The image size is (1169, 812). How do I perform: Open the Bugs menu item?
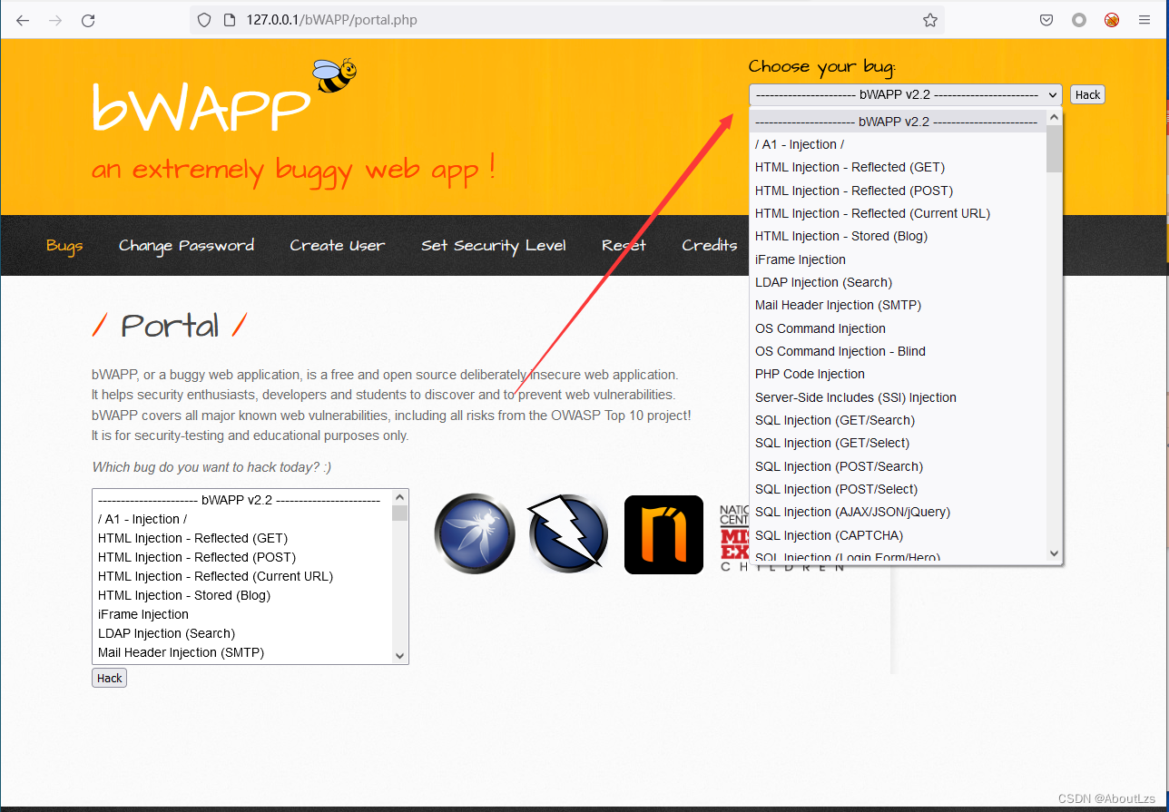click(64, 246)
